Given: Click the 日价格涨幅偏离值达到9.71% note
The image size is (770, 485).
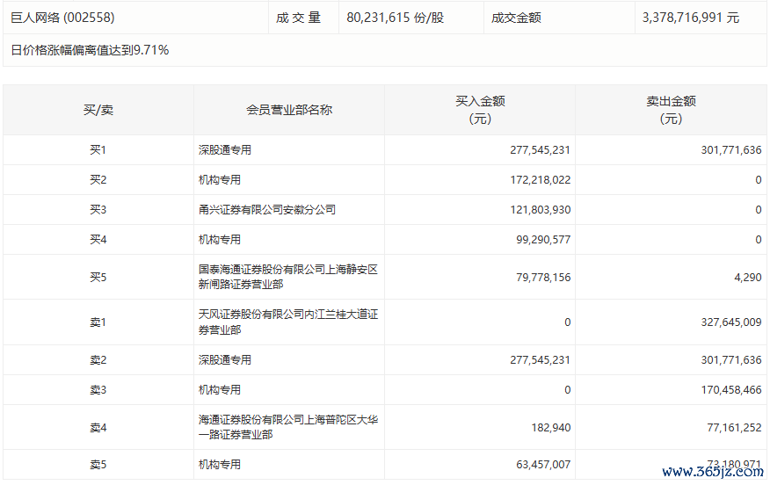Looking at the screenshot, I should click(x=90, y=50).
